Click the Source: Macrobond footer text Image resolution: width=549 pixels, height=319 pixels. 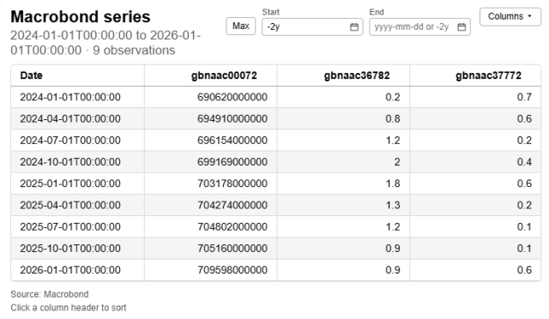[50, 294]
